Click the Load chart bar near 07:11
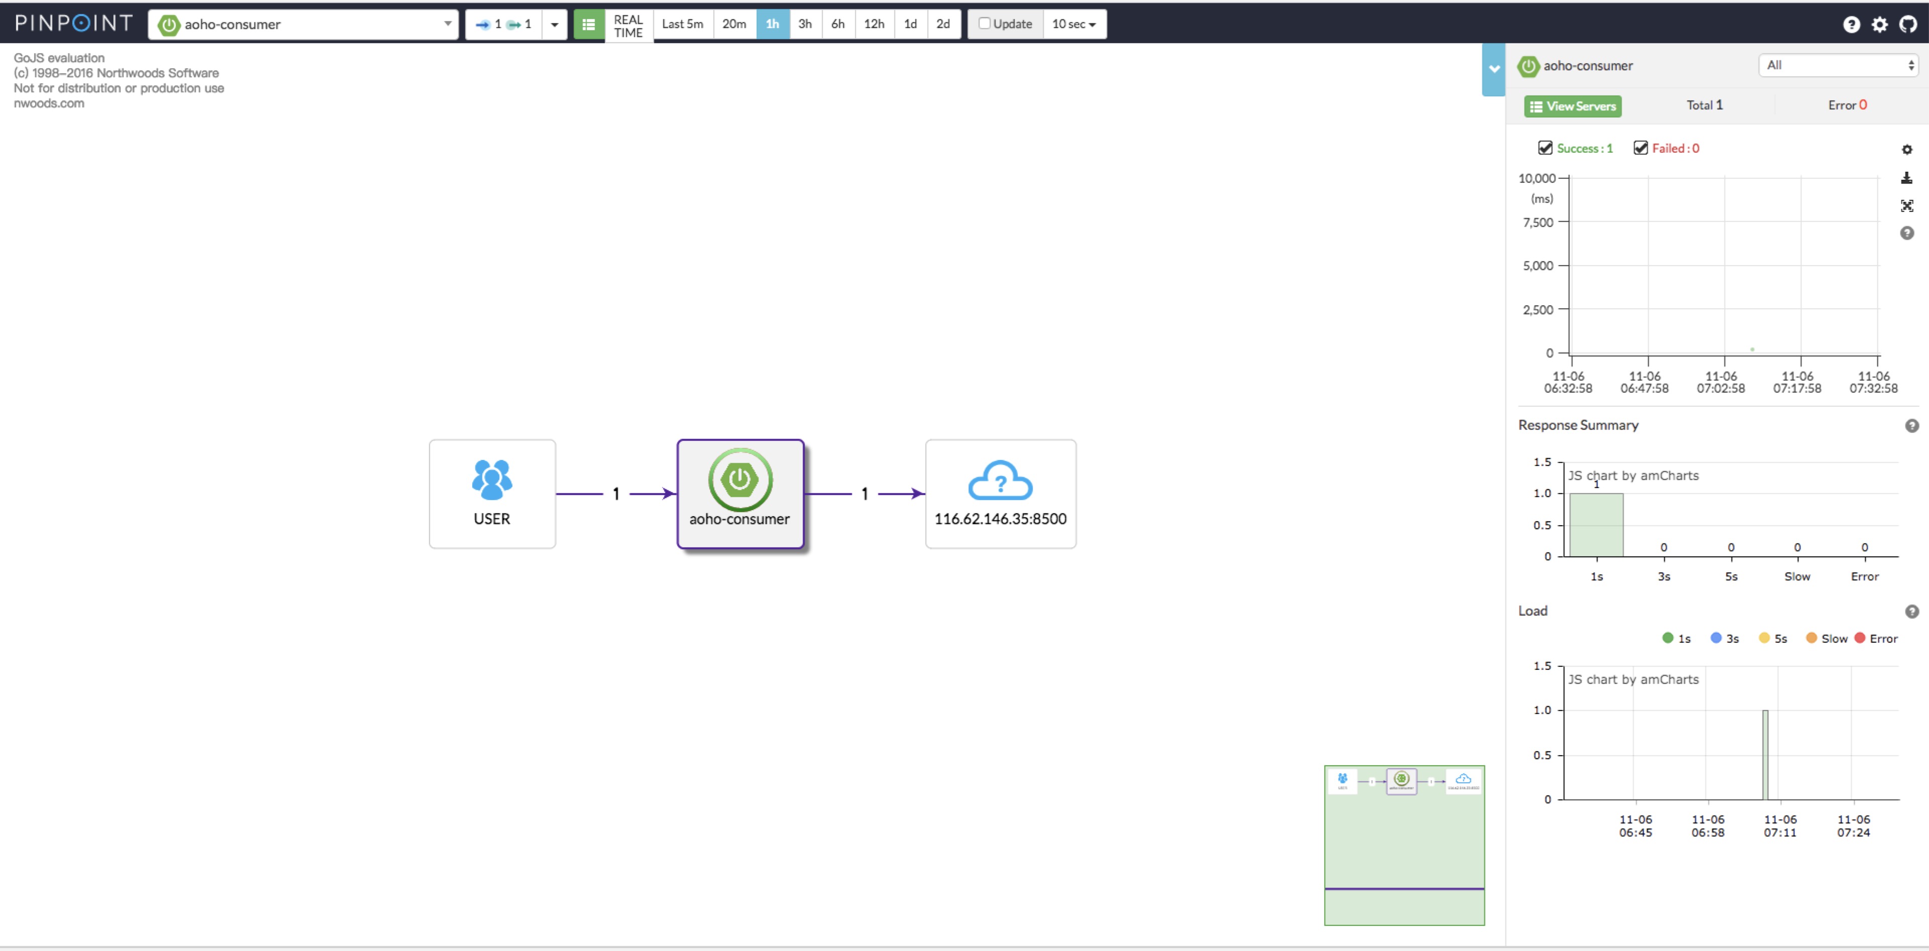The image size is (1929, 951). (x=1765, y=755)
